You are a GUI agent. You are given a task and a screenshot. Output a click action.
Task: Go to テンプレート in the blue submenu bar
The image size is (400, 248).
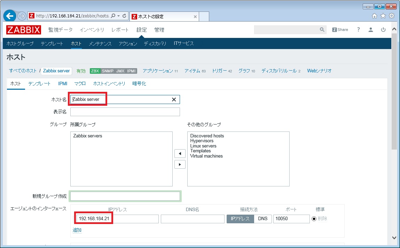coord(52,43)
